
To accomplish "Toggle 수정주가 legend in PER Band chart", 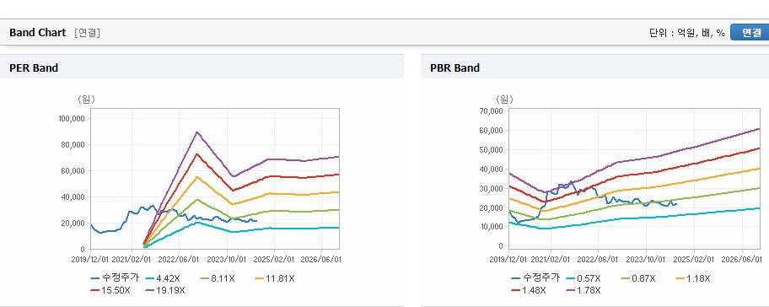I will 116,278.
